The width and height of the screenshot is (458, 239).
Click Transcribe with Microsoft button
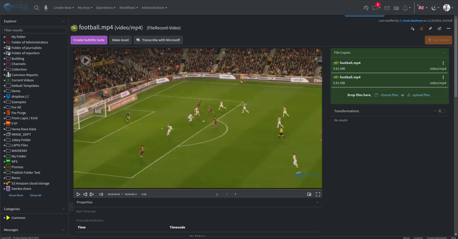(x=158, y=40)
